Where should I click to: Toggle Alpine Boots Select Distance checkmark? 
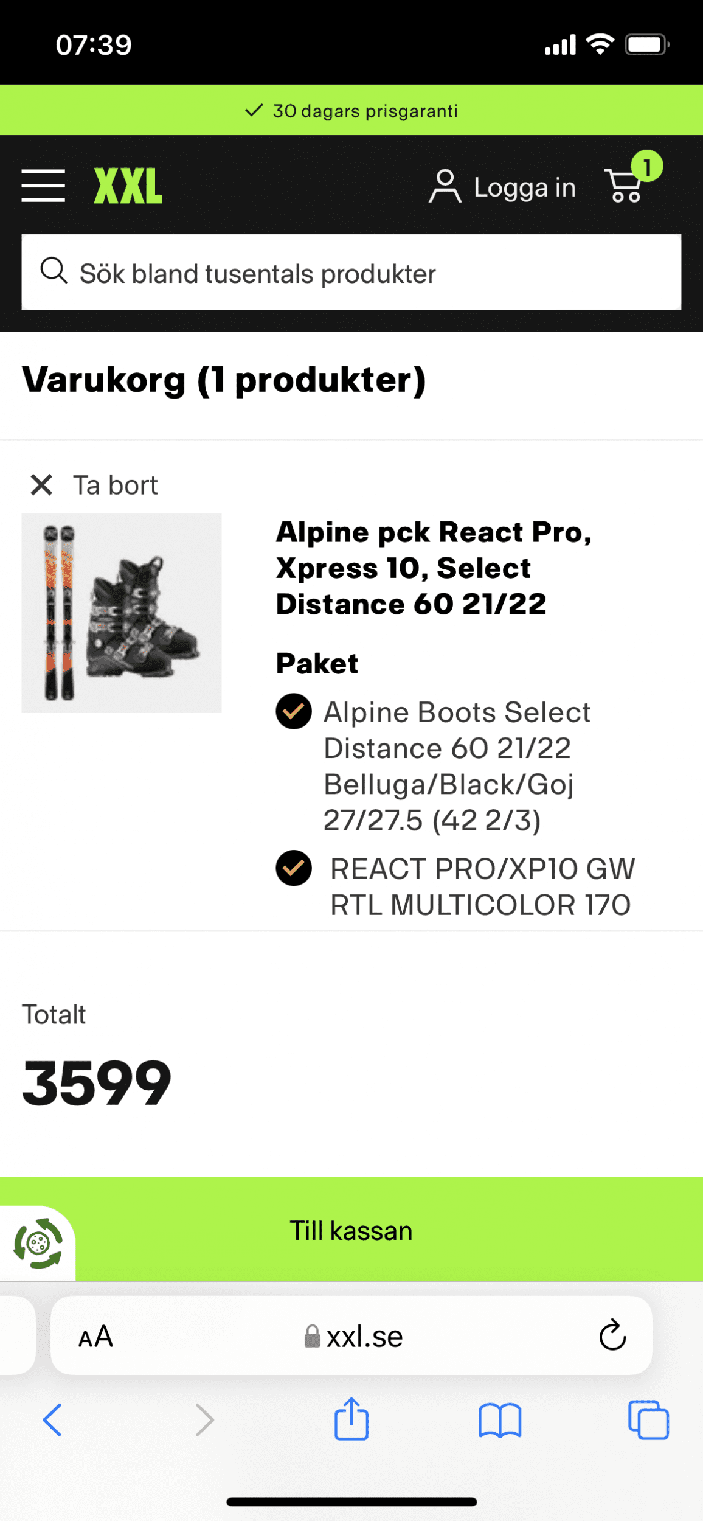294,711
